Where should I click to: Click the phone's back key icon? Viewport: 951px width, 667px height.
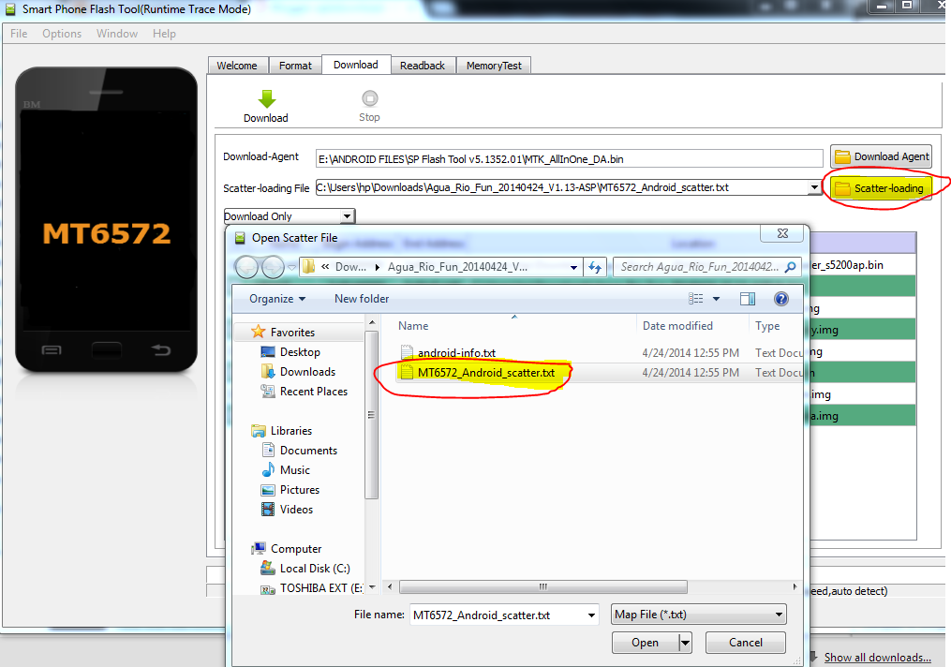coord(160,349)
